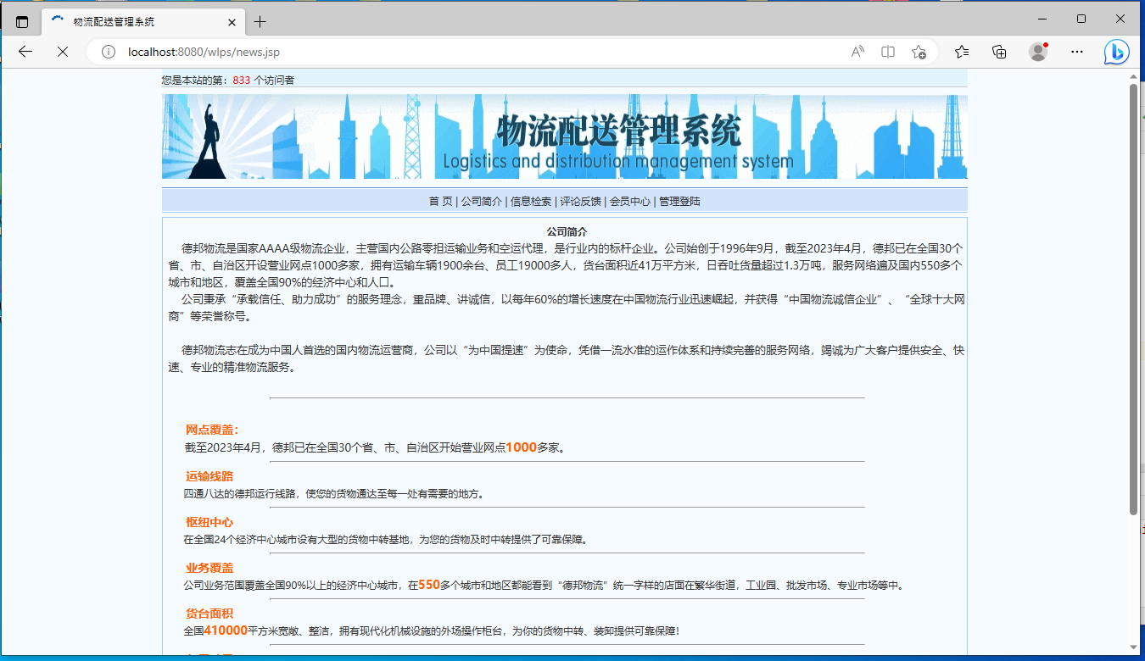
Task: Open browser Collections
Action: pos(1000,52)
